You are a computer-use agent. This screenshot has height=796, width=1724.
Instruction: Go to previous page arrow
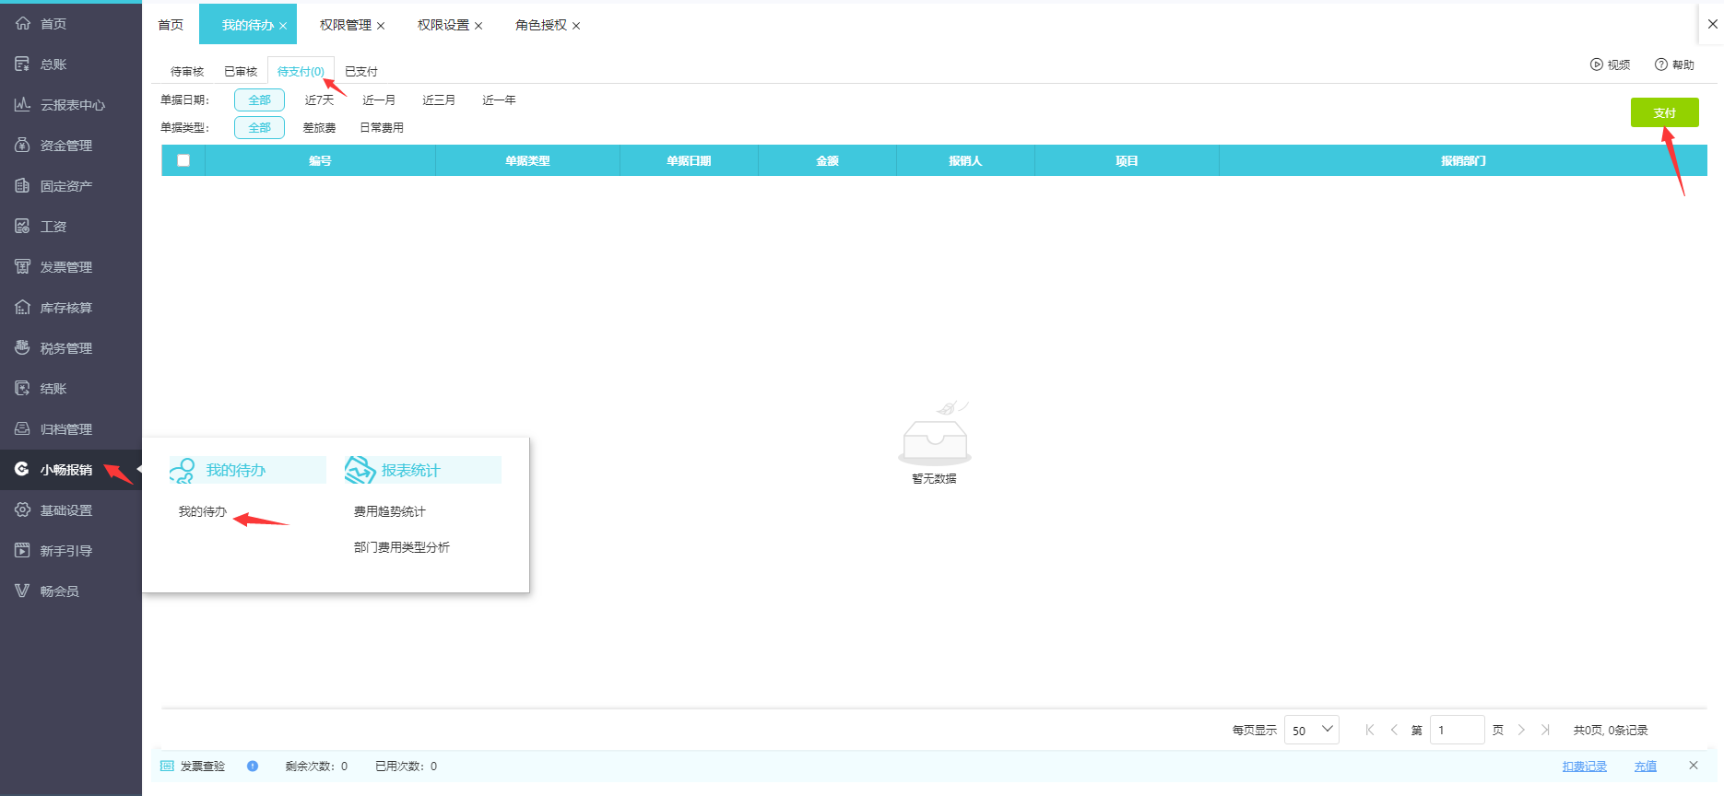1394,731
